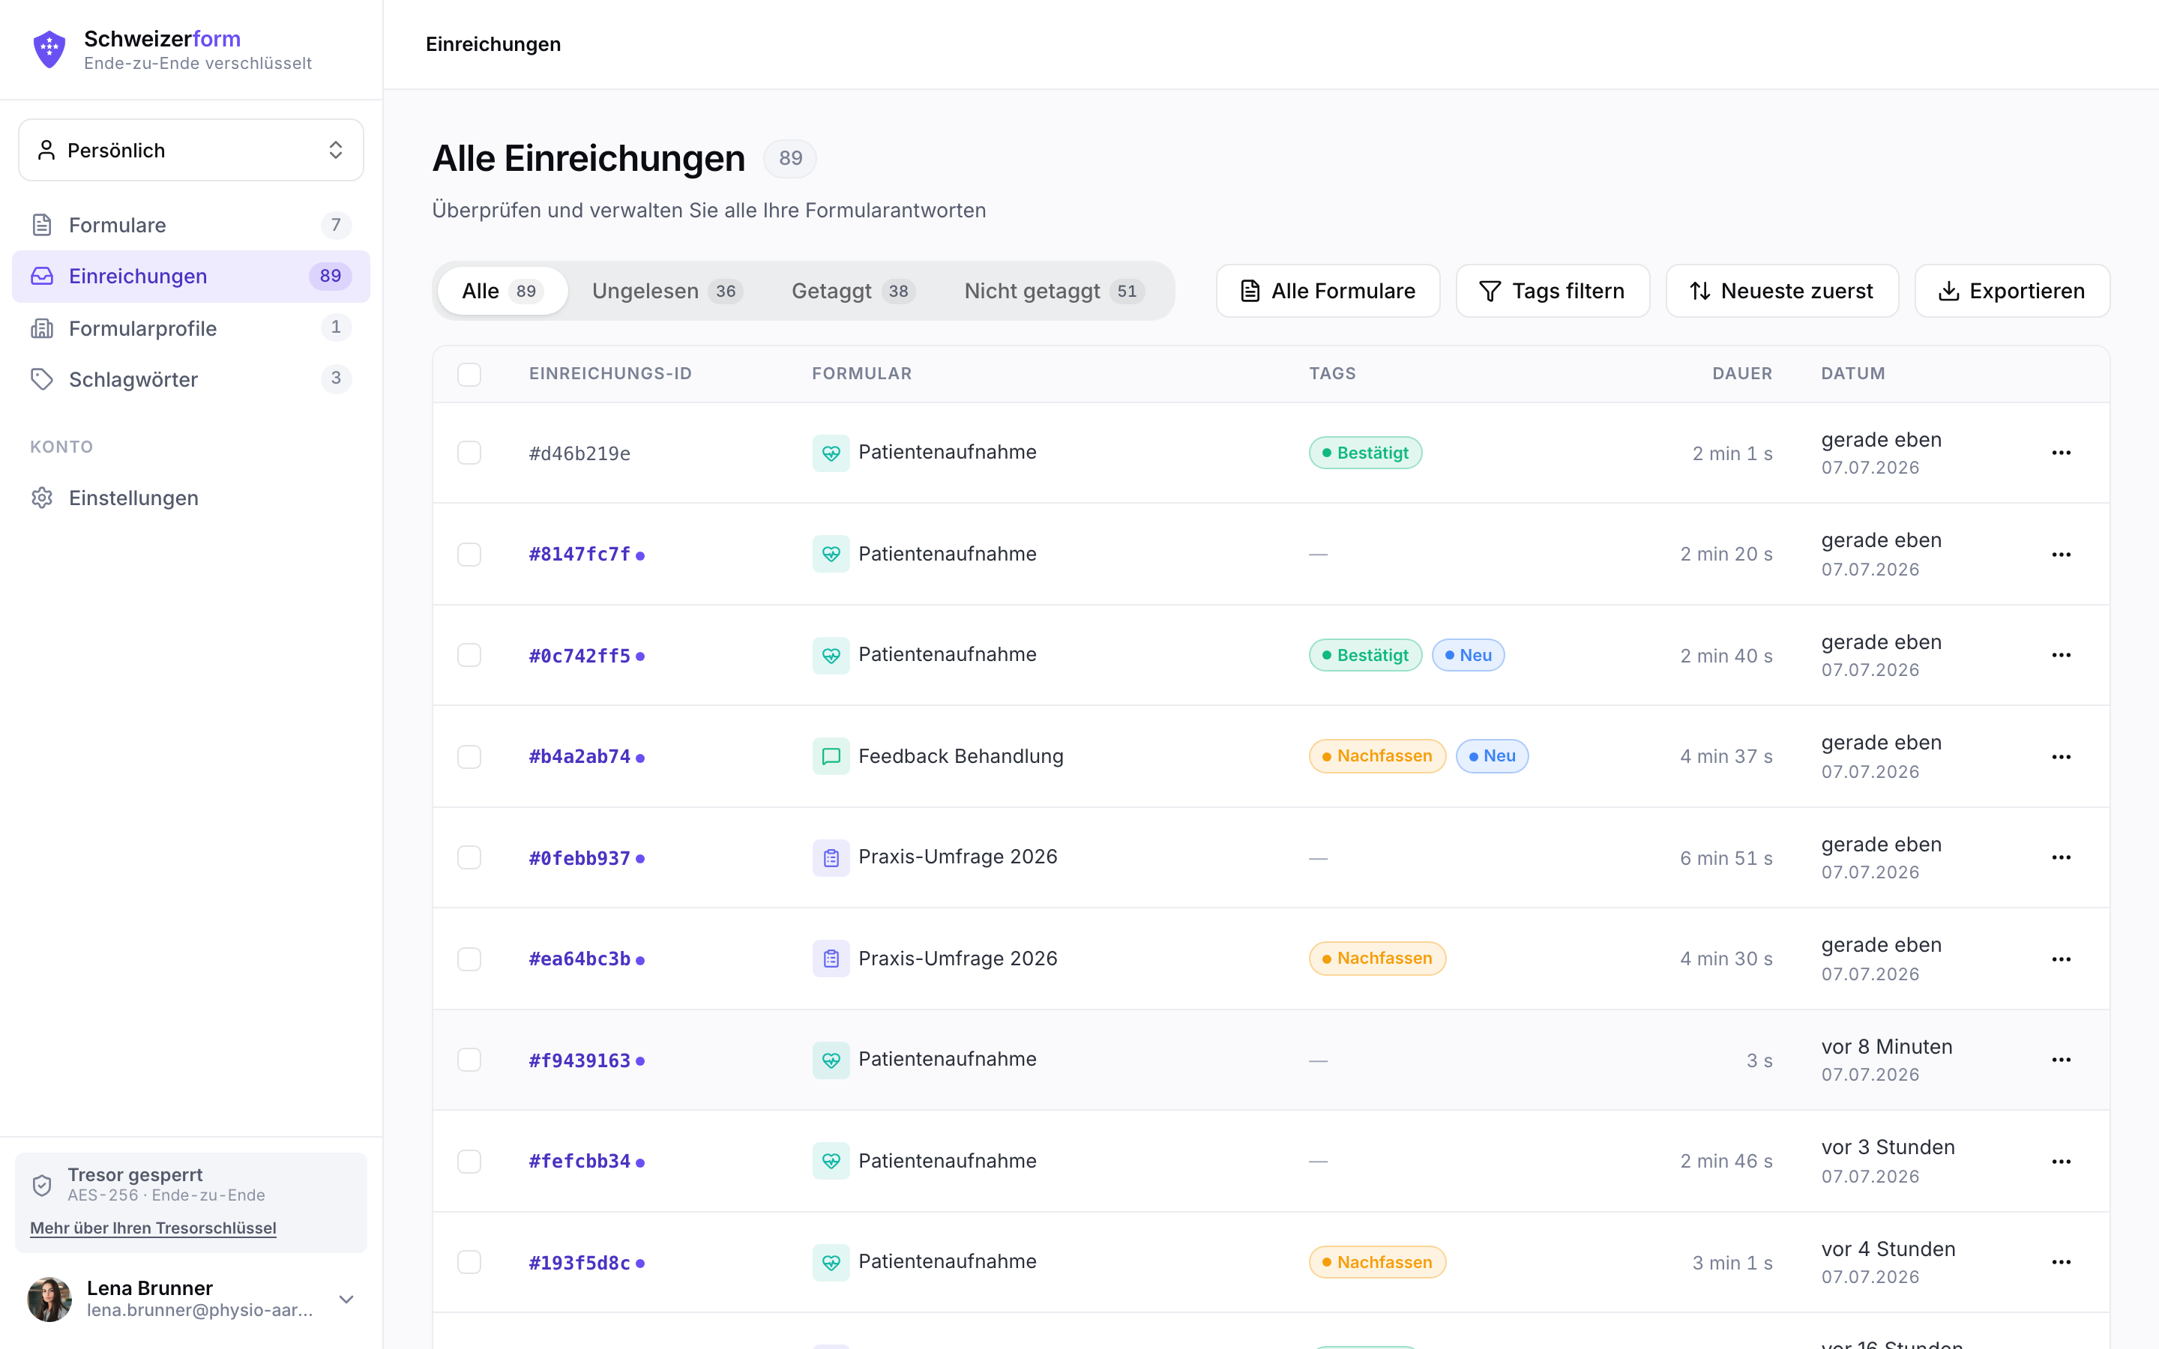This screenshot has width=2159, height=1349.
Task: Expand the Persönlich workspace switcher
Action: click(x=191, y=150)
